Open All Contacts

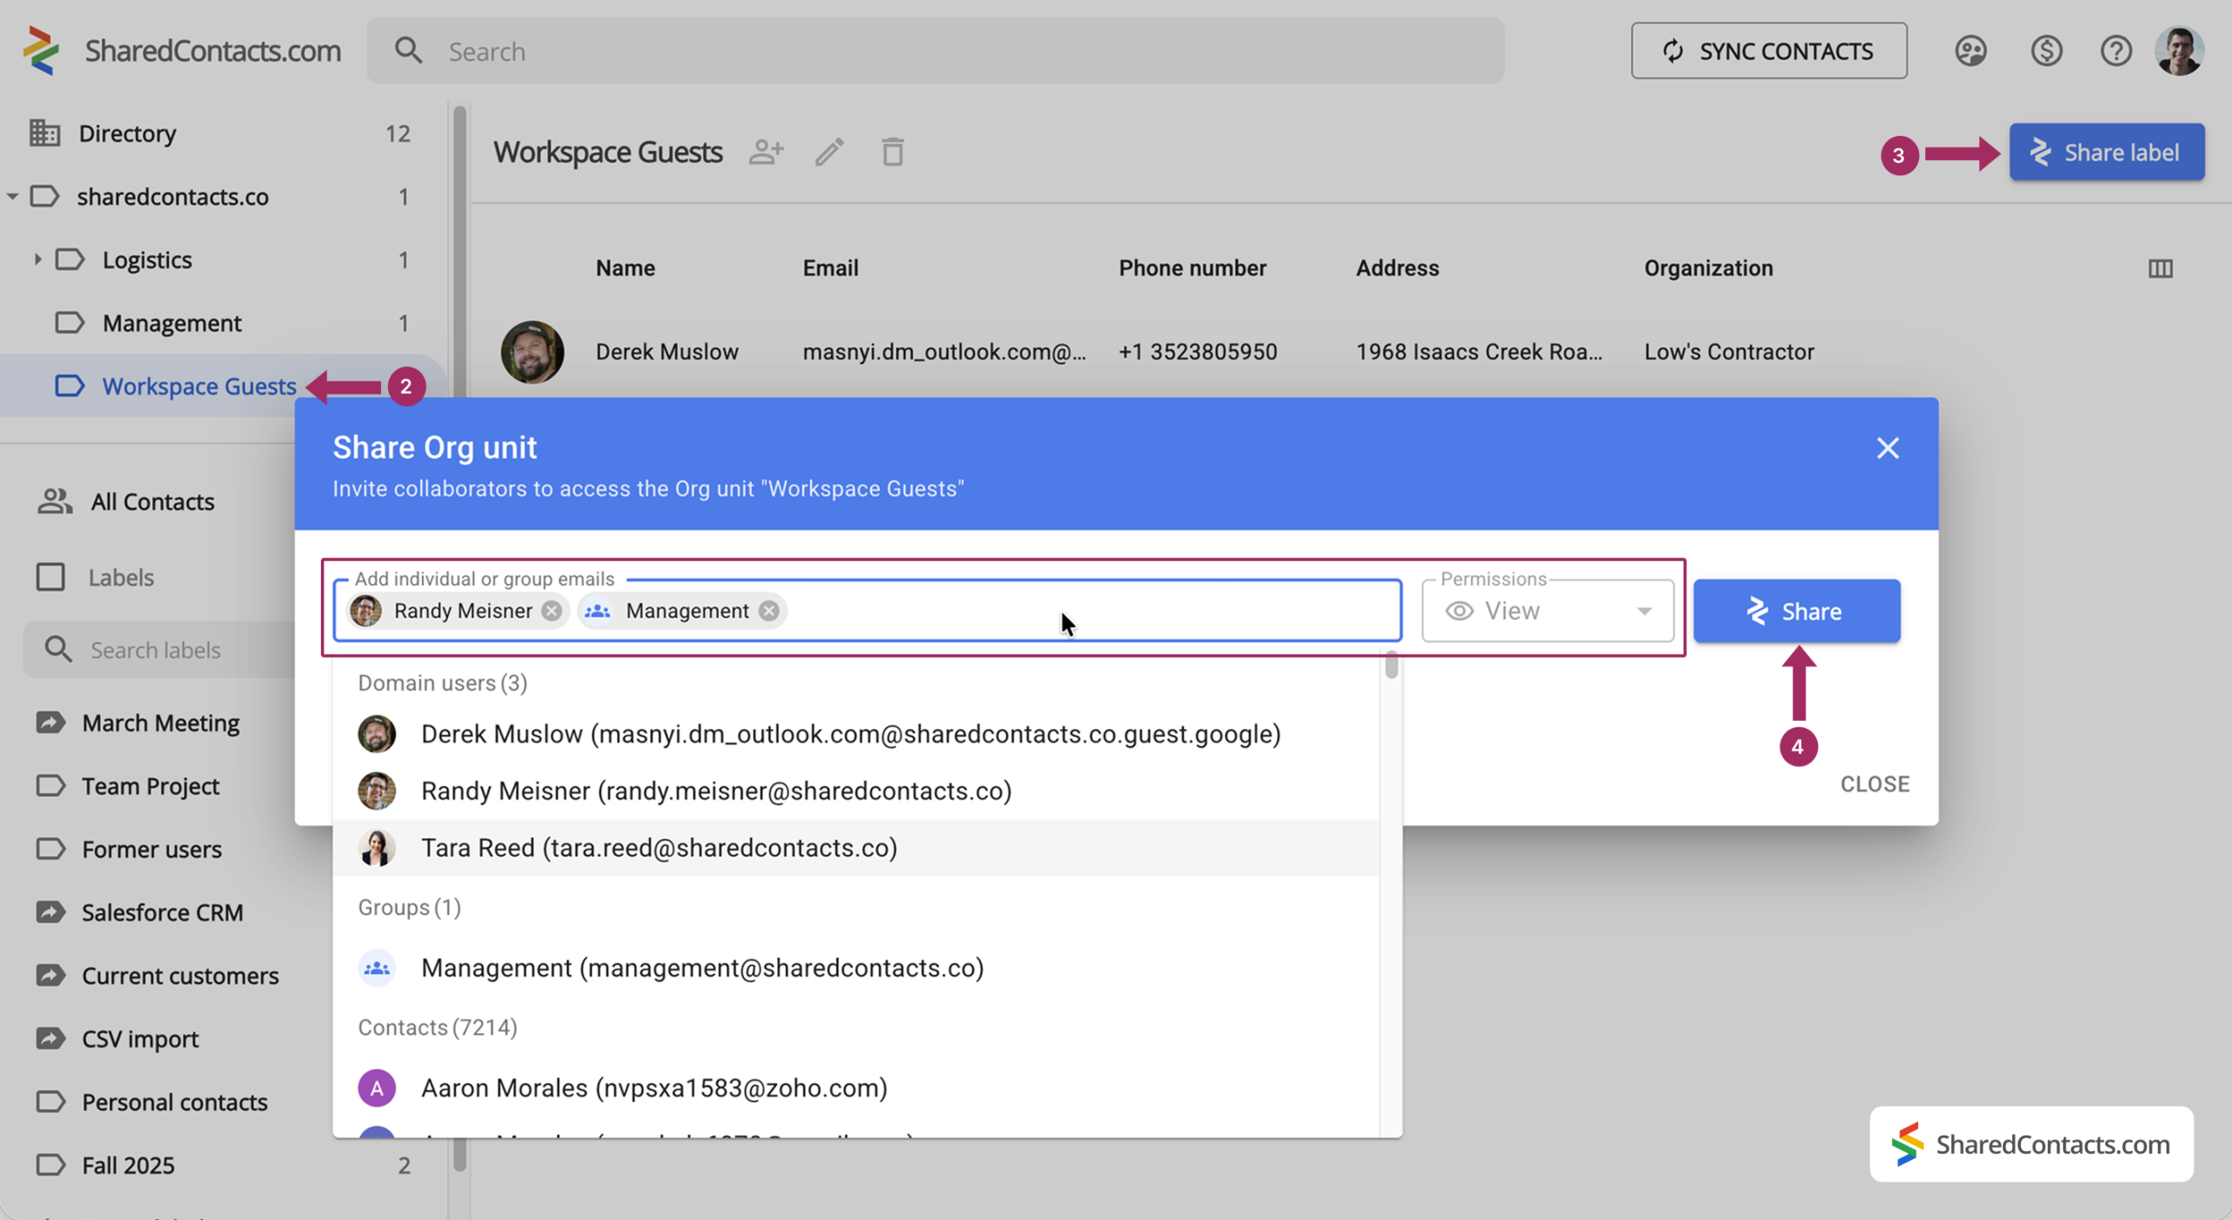pyautogui.click(x=153, y=501)
